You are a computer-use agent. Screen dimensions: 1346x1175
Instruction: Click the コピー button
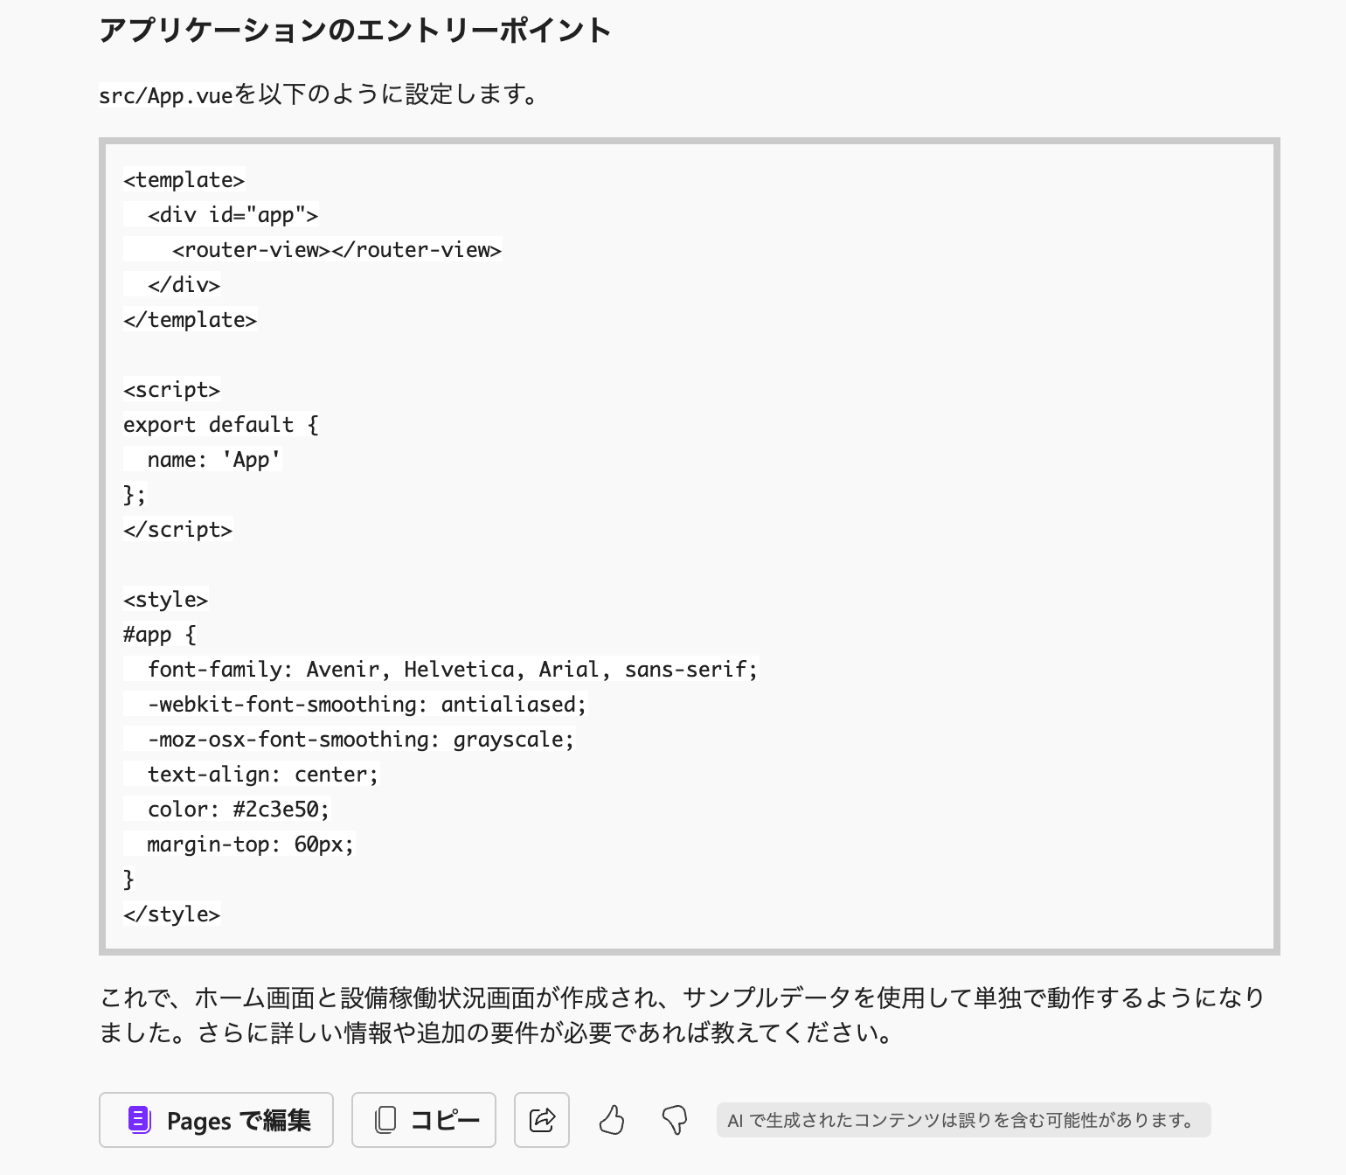pos(424,1120)
